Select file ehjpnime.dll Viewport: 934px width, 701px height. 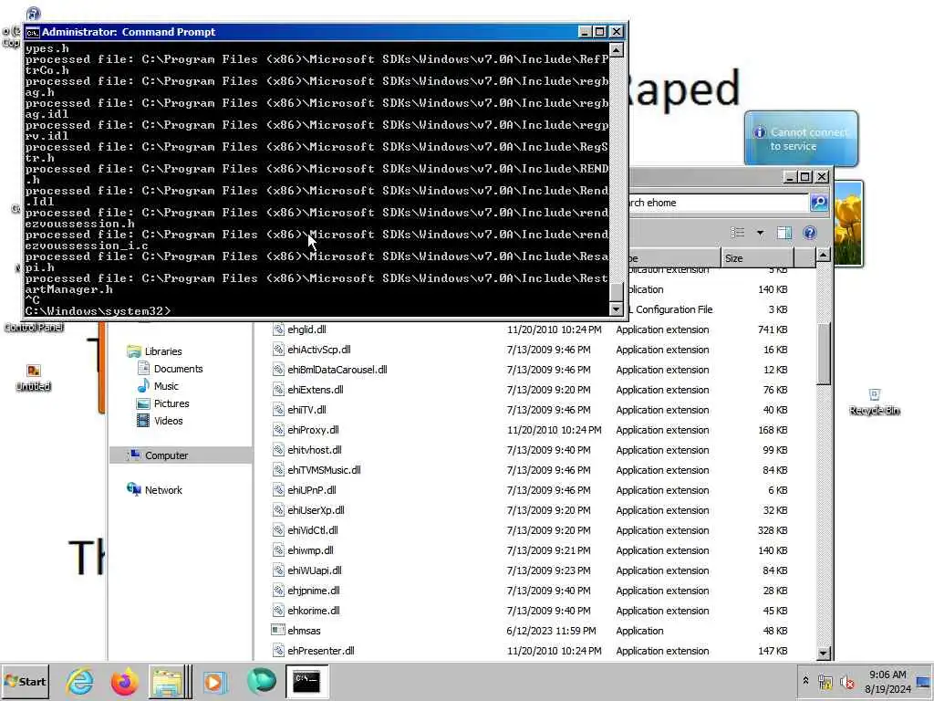tap(314, 591)
